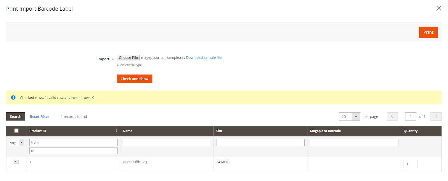Edit the Quantity field for Joust Duffle Bag
448x181 pixels.
point(410,164)
